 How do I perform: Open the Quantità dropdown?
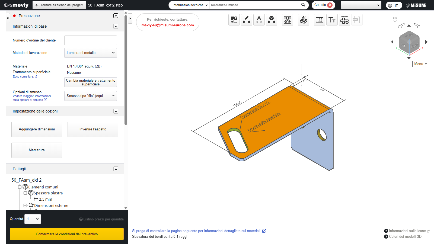click(33, 219)
